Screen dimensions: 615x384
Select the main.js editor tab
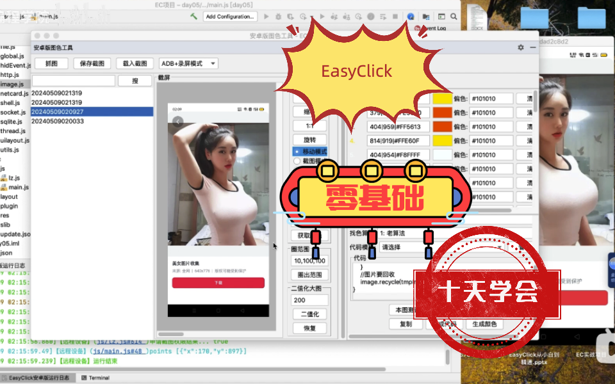point(45,17)
